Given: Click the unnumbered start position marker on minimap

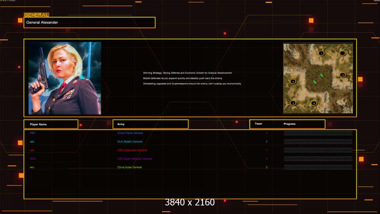Looking at the screenshot, I should click(343, 53).
